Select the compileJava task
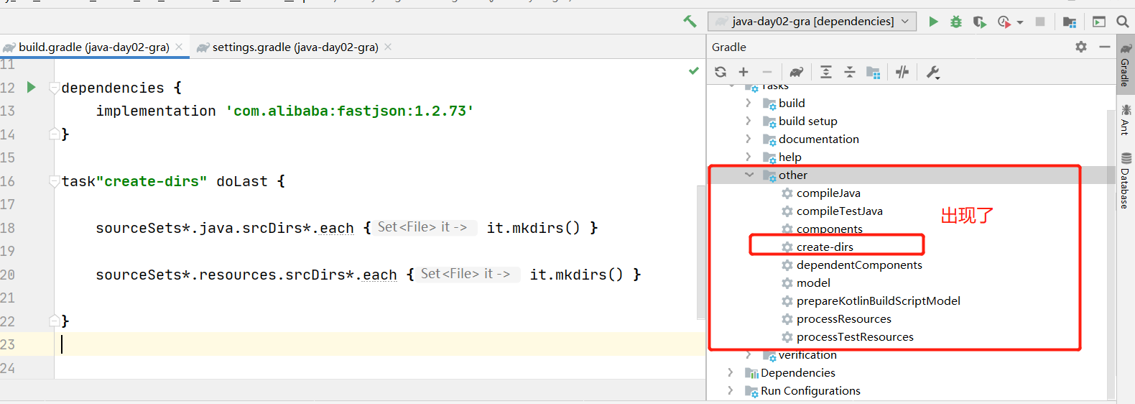 click(828, 193)
